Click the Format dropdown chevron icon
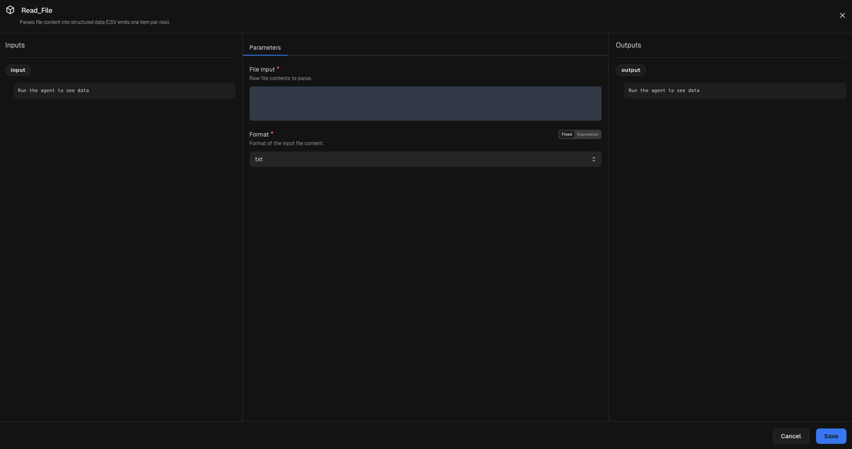 pyautogui.click(x=594, y=159)
